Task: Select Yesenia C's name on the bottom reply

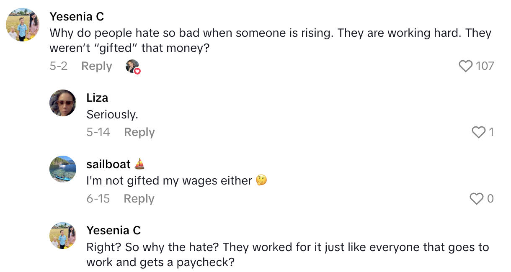Action: (x=114, y=230)
